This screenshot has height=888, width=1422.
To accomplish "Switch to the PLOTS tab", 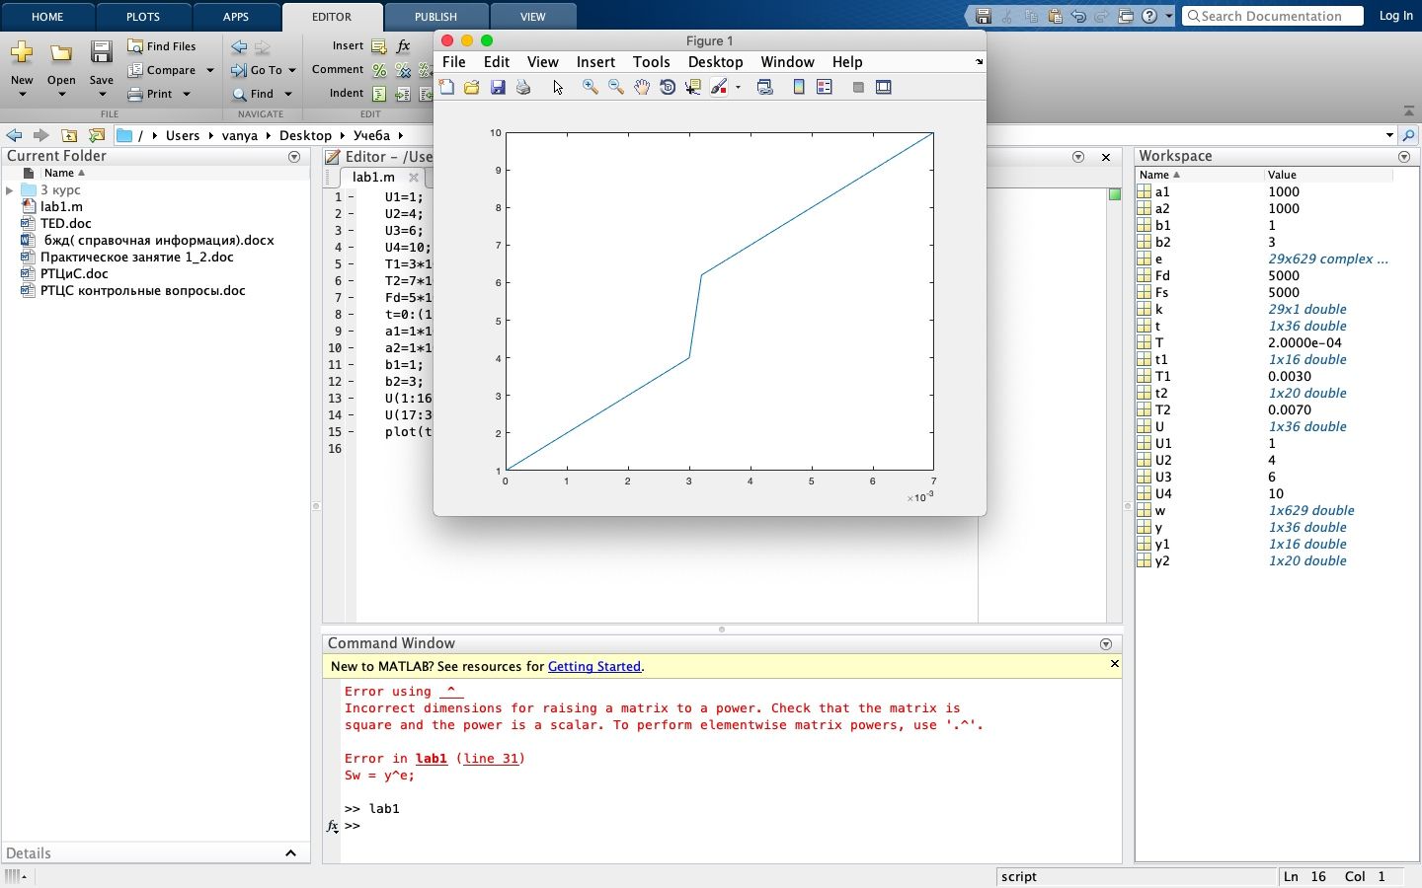I will (143, 17).
